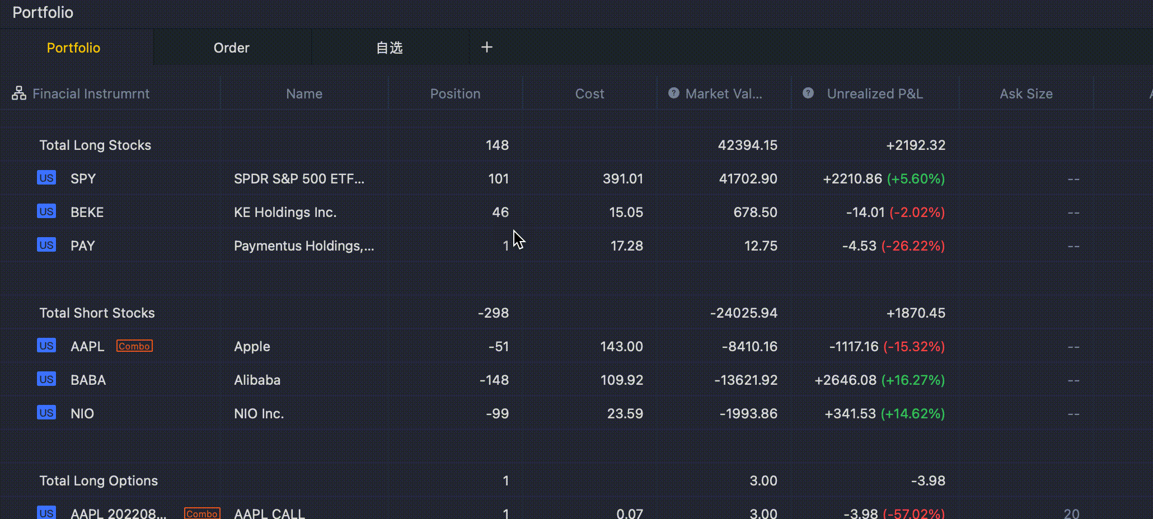Click SPY cost value 391.01
Image resolution: width=1153 pixels, height=519 pixels.
(623, 178)
